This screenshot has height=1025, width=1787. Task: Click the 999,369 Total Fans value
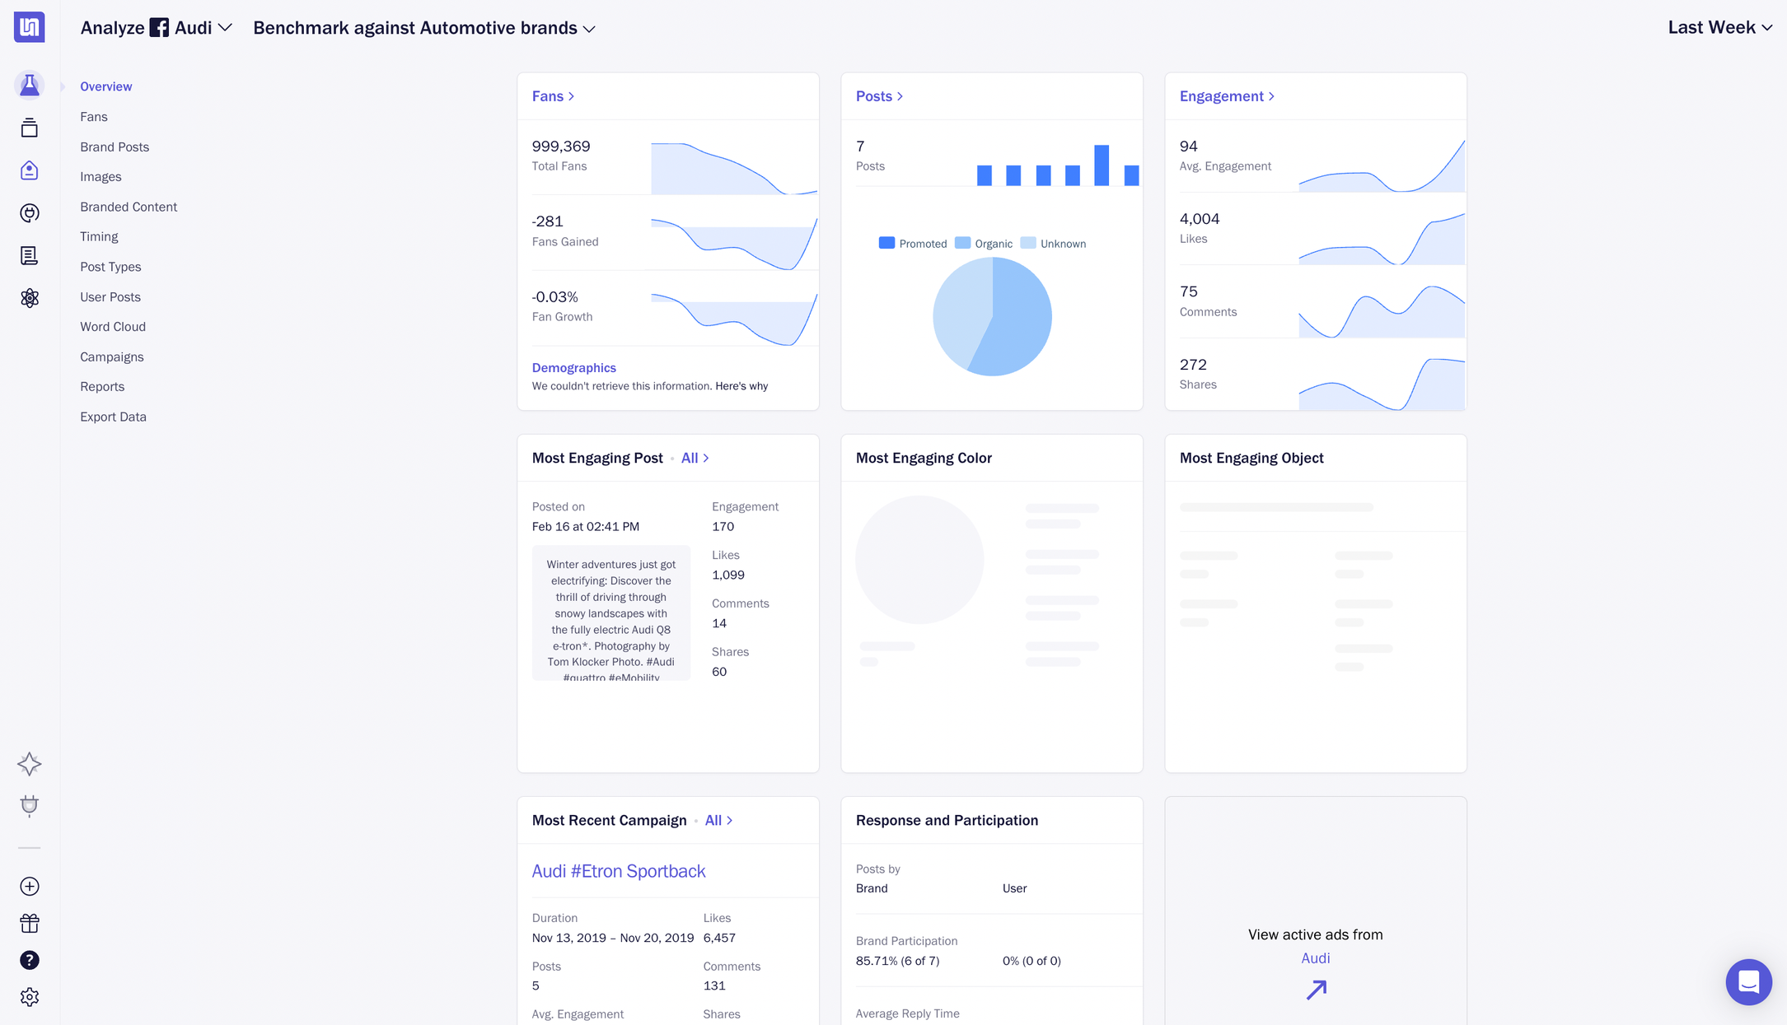pyautogui.click(x=561, y=147)
